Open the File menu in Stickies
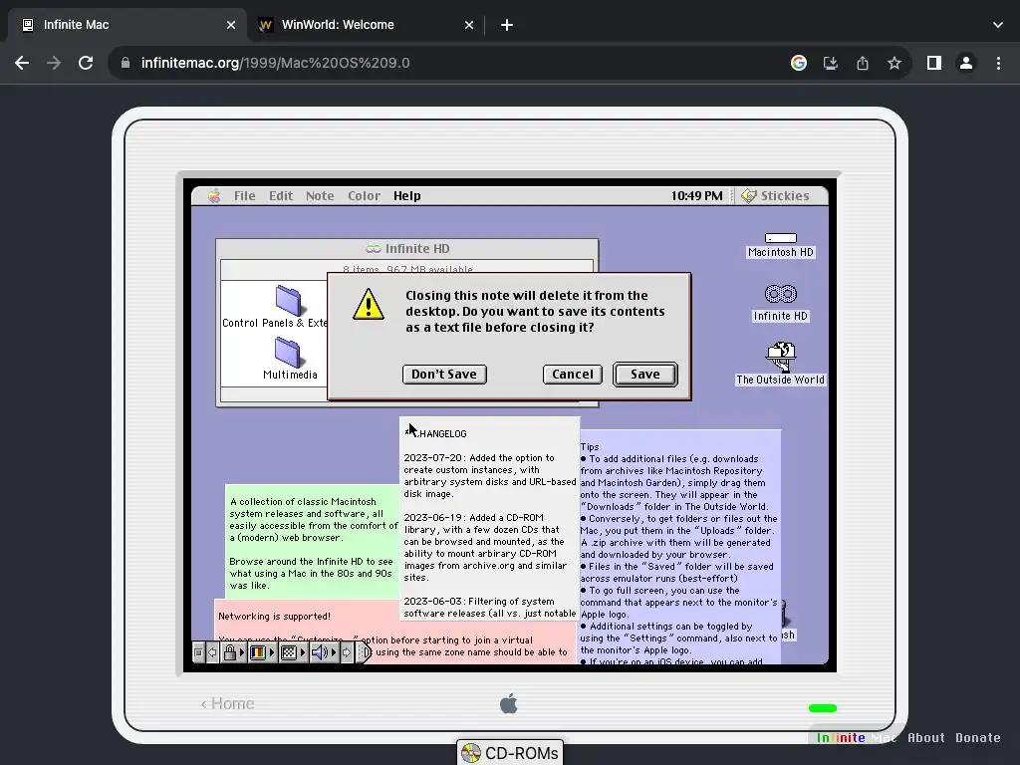The width and height of the screenshot is (1020, 765). point(245,196)
